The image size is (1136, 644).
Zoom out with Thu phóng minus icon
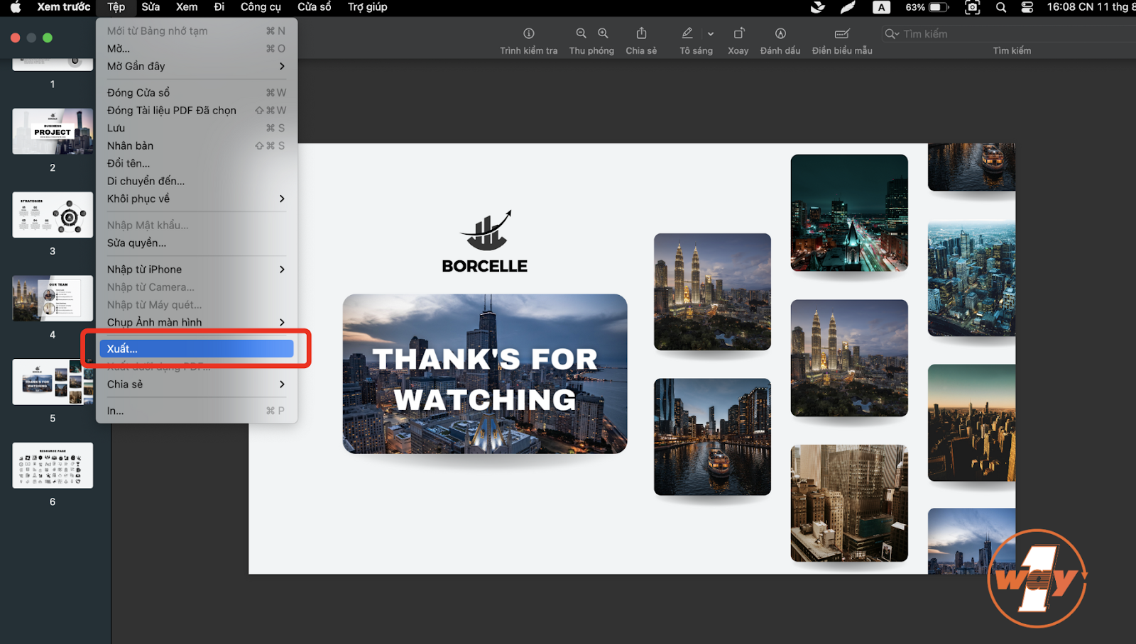click(x=581, y=33)
